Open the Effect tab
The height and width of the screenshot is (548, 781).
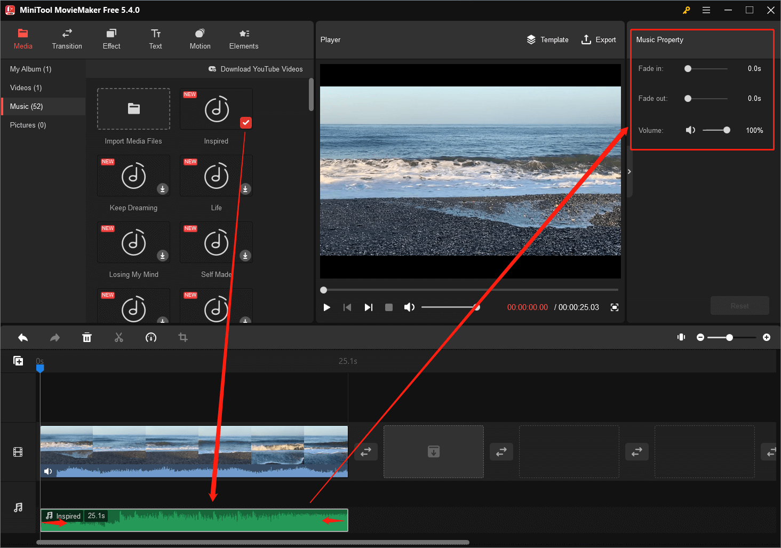[x=111, y=39]
